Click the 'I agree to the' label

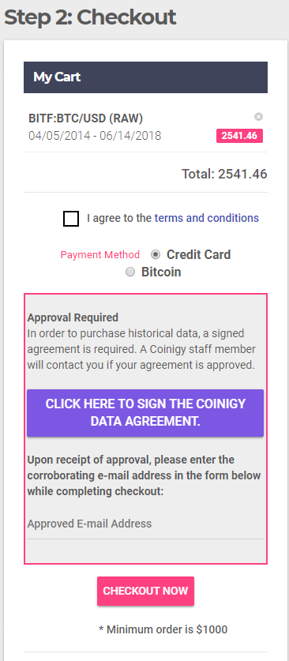pyautogui.click(x=119, y=218)
